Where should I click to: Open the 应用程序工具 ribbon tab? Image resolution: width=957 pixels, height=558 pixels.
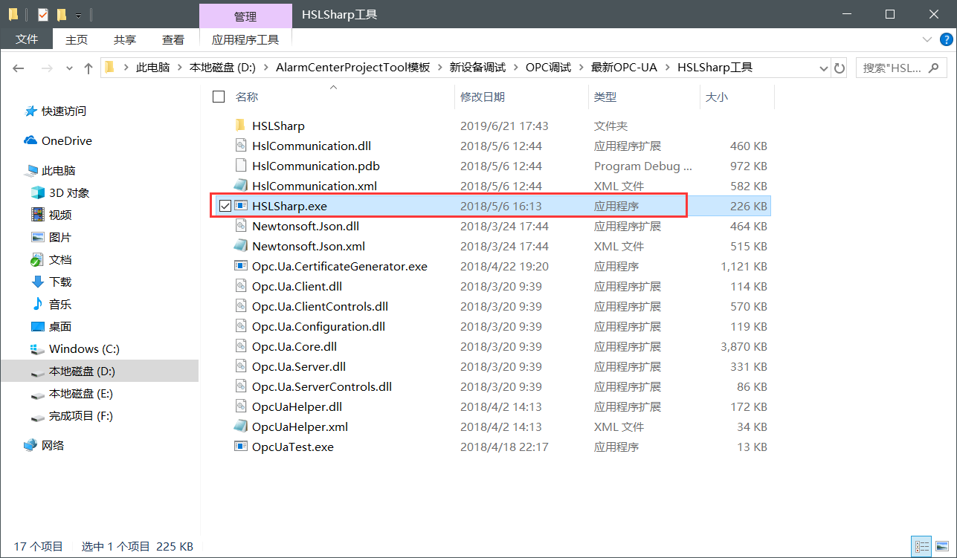[x=245, y=39]
